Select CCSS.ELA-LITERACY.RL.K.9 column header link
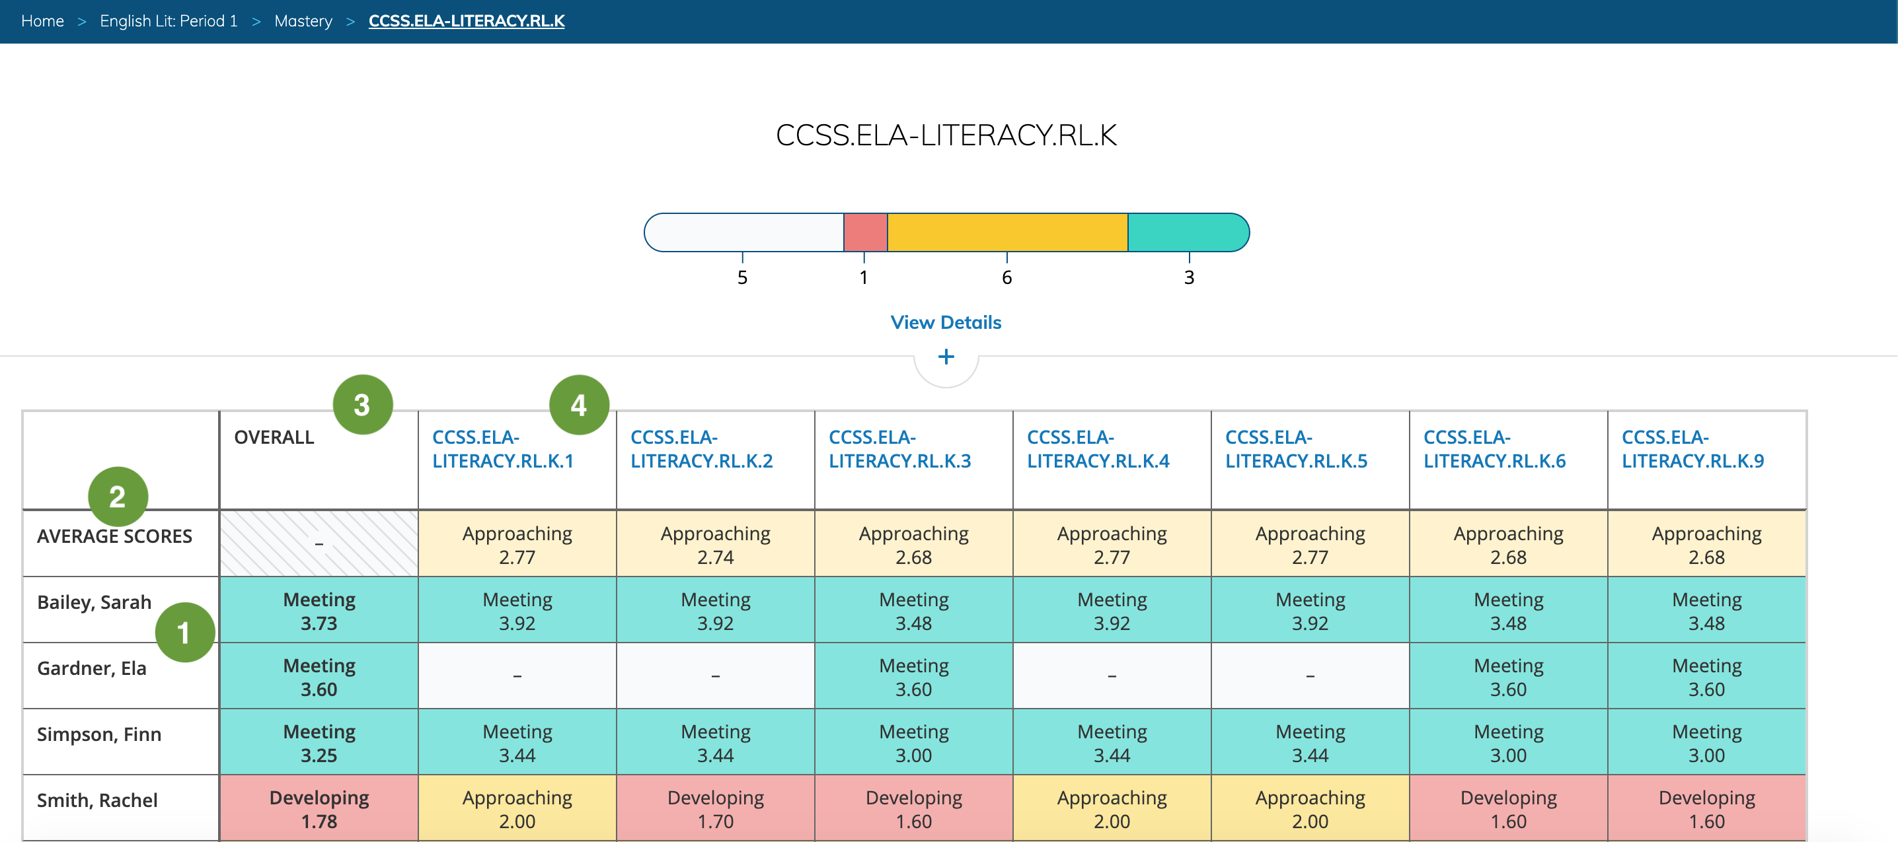1898x842 pixels. click(1692, 449)
